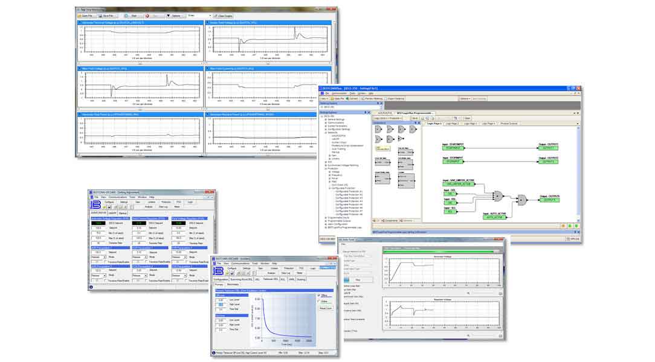Enable Traverse Rate under AVR Pre-position 2

click(x=105, y=281)
